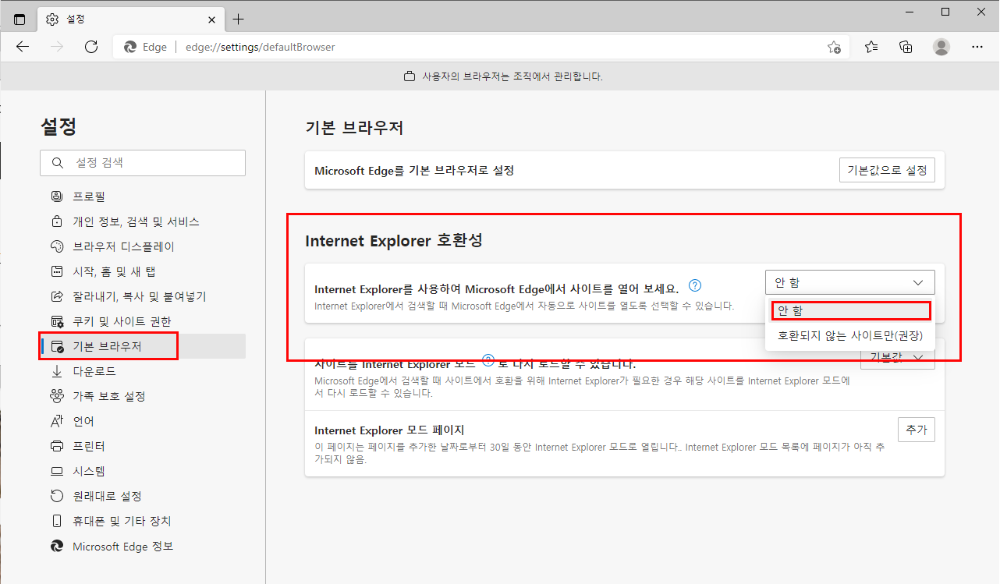Collapse the 안 함 dropdown box
This screenshot has width=1000, height=584.
tap(850, 282)
